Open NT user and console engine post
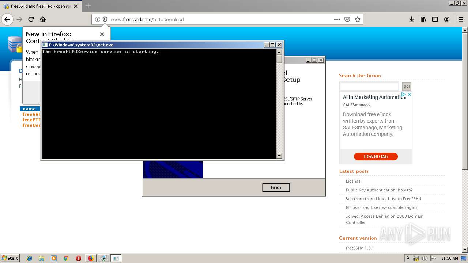Viewport: 468px width, 263px height. tap(382, 207)
